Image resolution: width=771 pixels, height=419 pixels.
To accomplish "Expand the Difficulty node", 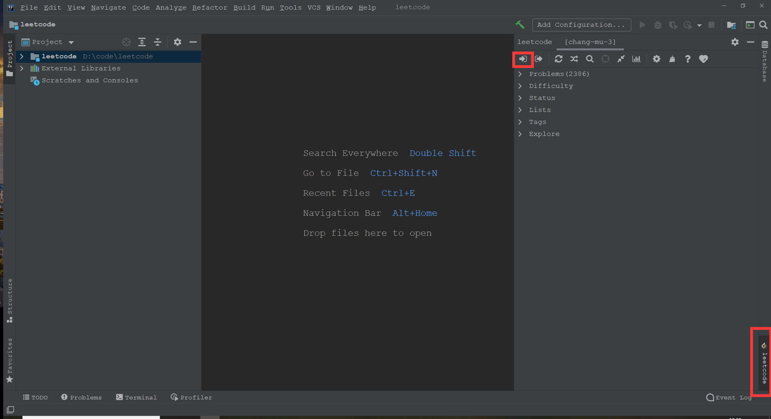I will click(x=520, y=86).
